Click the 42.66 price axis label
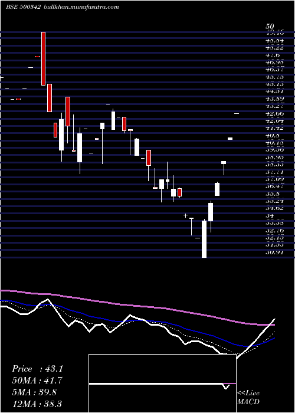 [x=275, y=114]
